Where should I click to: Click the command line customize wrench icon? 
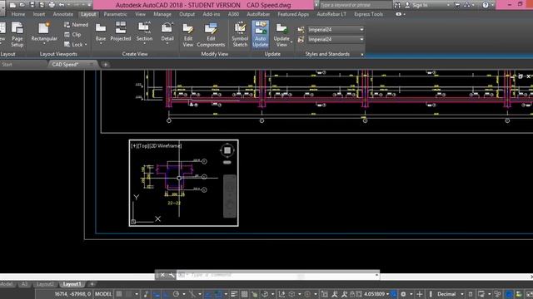(172, 275)
